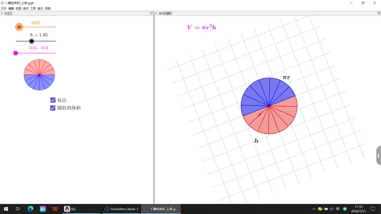
Task: Click the πr label near the circle
Action: (286, 77)
